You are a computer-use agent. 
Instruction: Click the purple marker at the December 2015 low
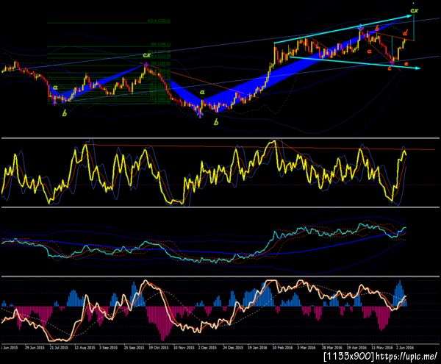[x=200, y=114]
